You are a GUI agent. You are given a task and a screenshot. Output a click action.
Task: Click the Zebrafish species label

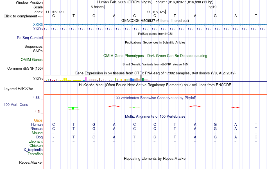tap(35, 154)
